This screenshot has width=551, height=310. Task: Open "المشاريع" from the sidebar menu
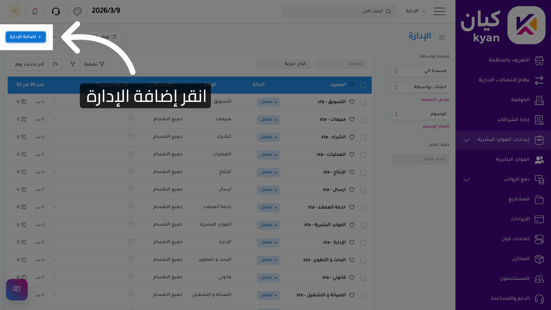[518, 199]
